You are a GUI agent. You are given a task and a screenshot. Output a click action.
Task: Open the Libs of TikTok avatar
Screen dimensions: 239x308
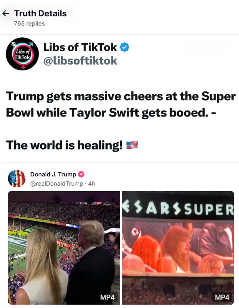[22, 54]
